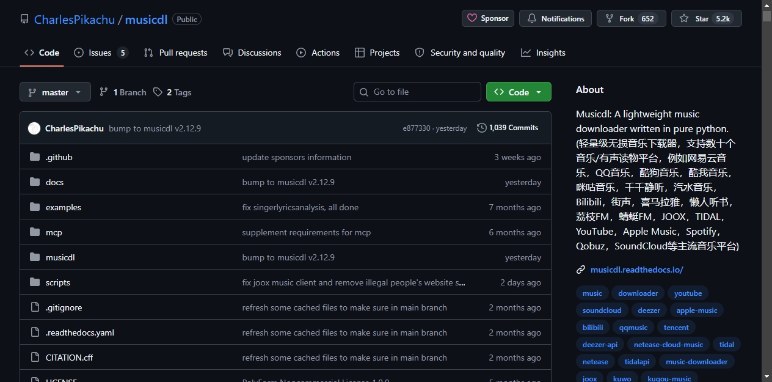Open 'bump to musicdl v2.12.9' header commit message
This screenshot has width=772, height=382.
point(155,128)
